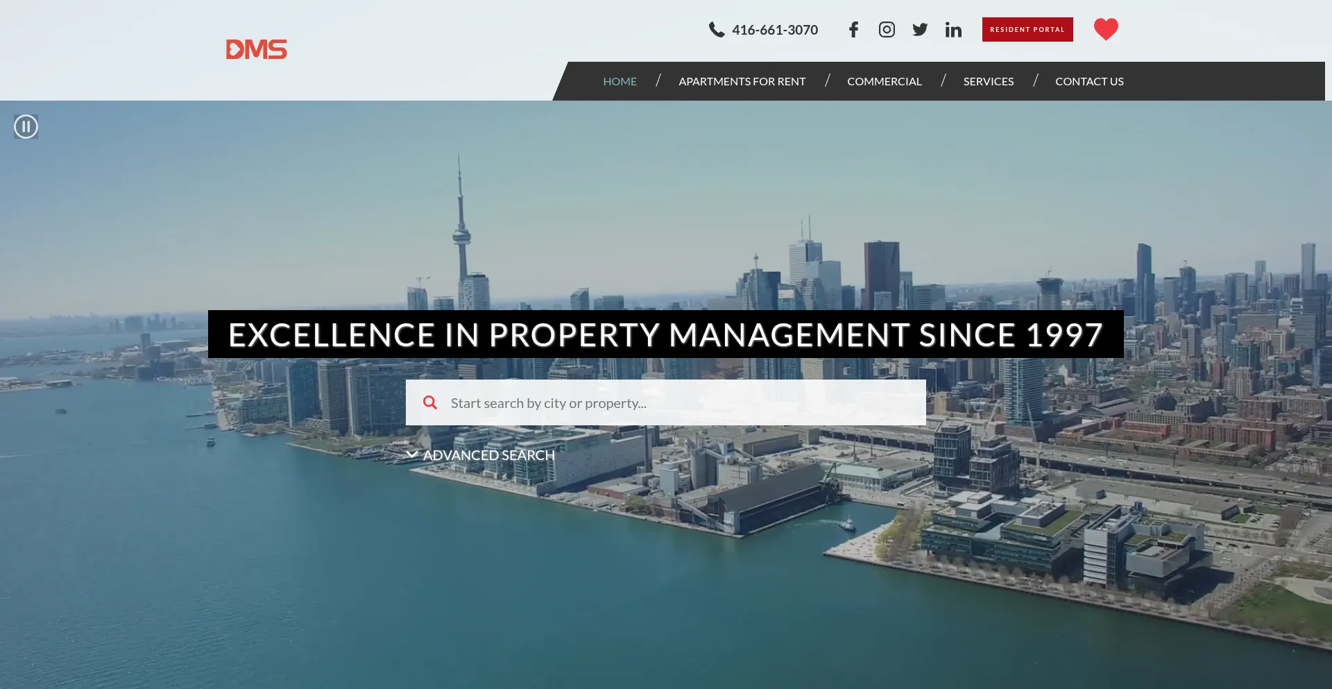Click the red search magnifier icon
Image resolution: width=1332 pixels, height=689 pixels.
click(x=430, y=402)
